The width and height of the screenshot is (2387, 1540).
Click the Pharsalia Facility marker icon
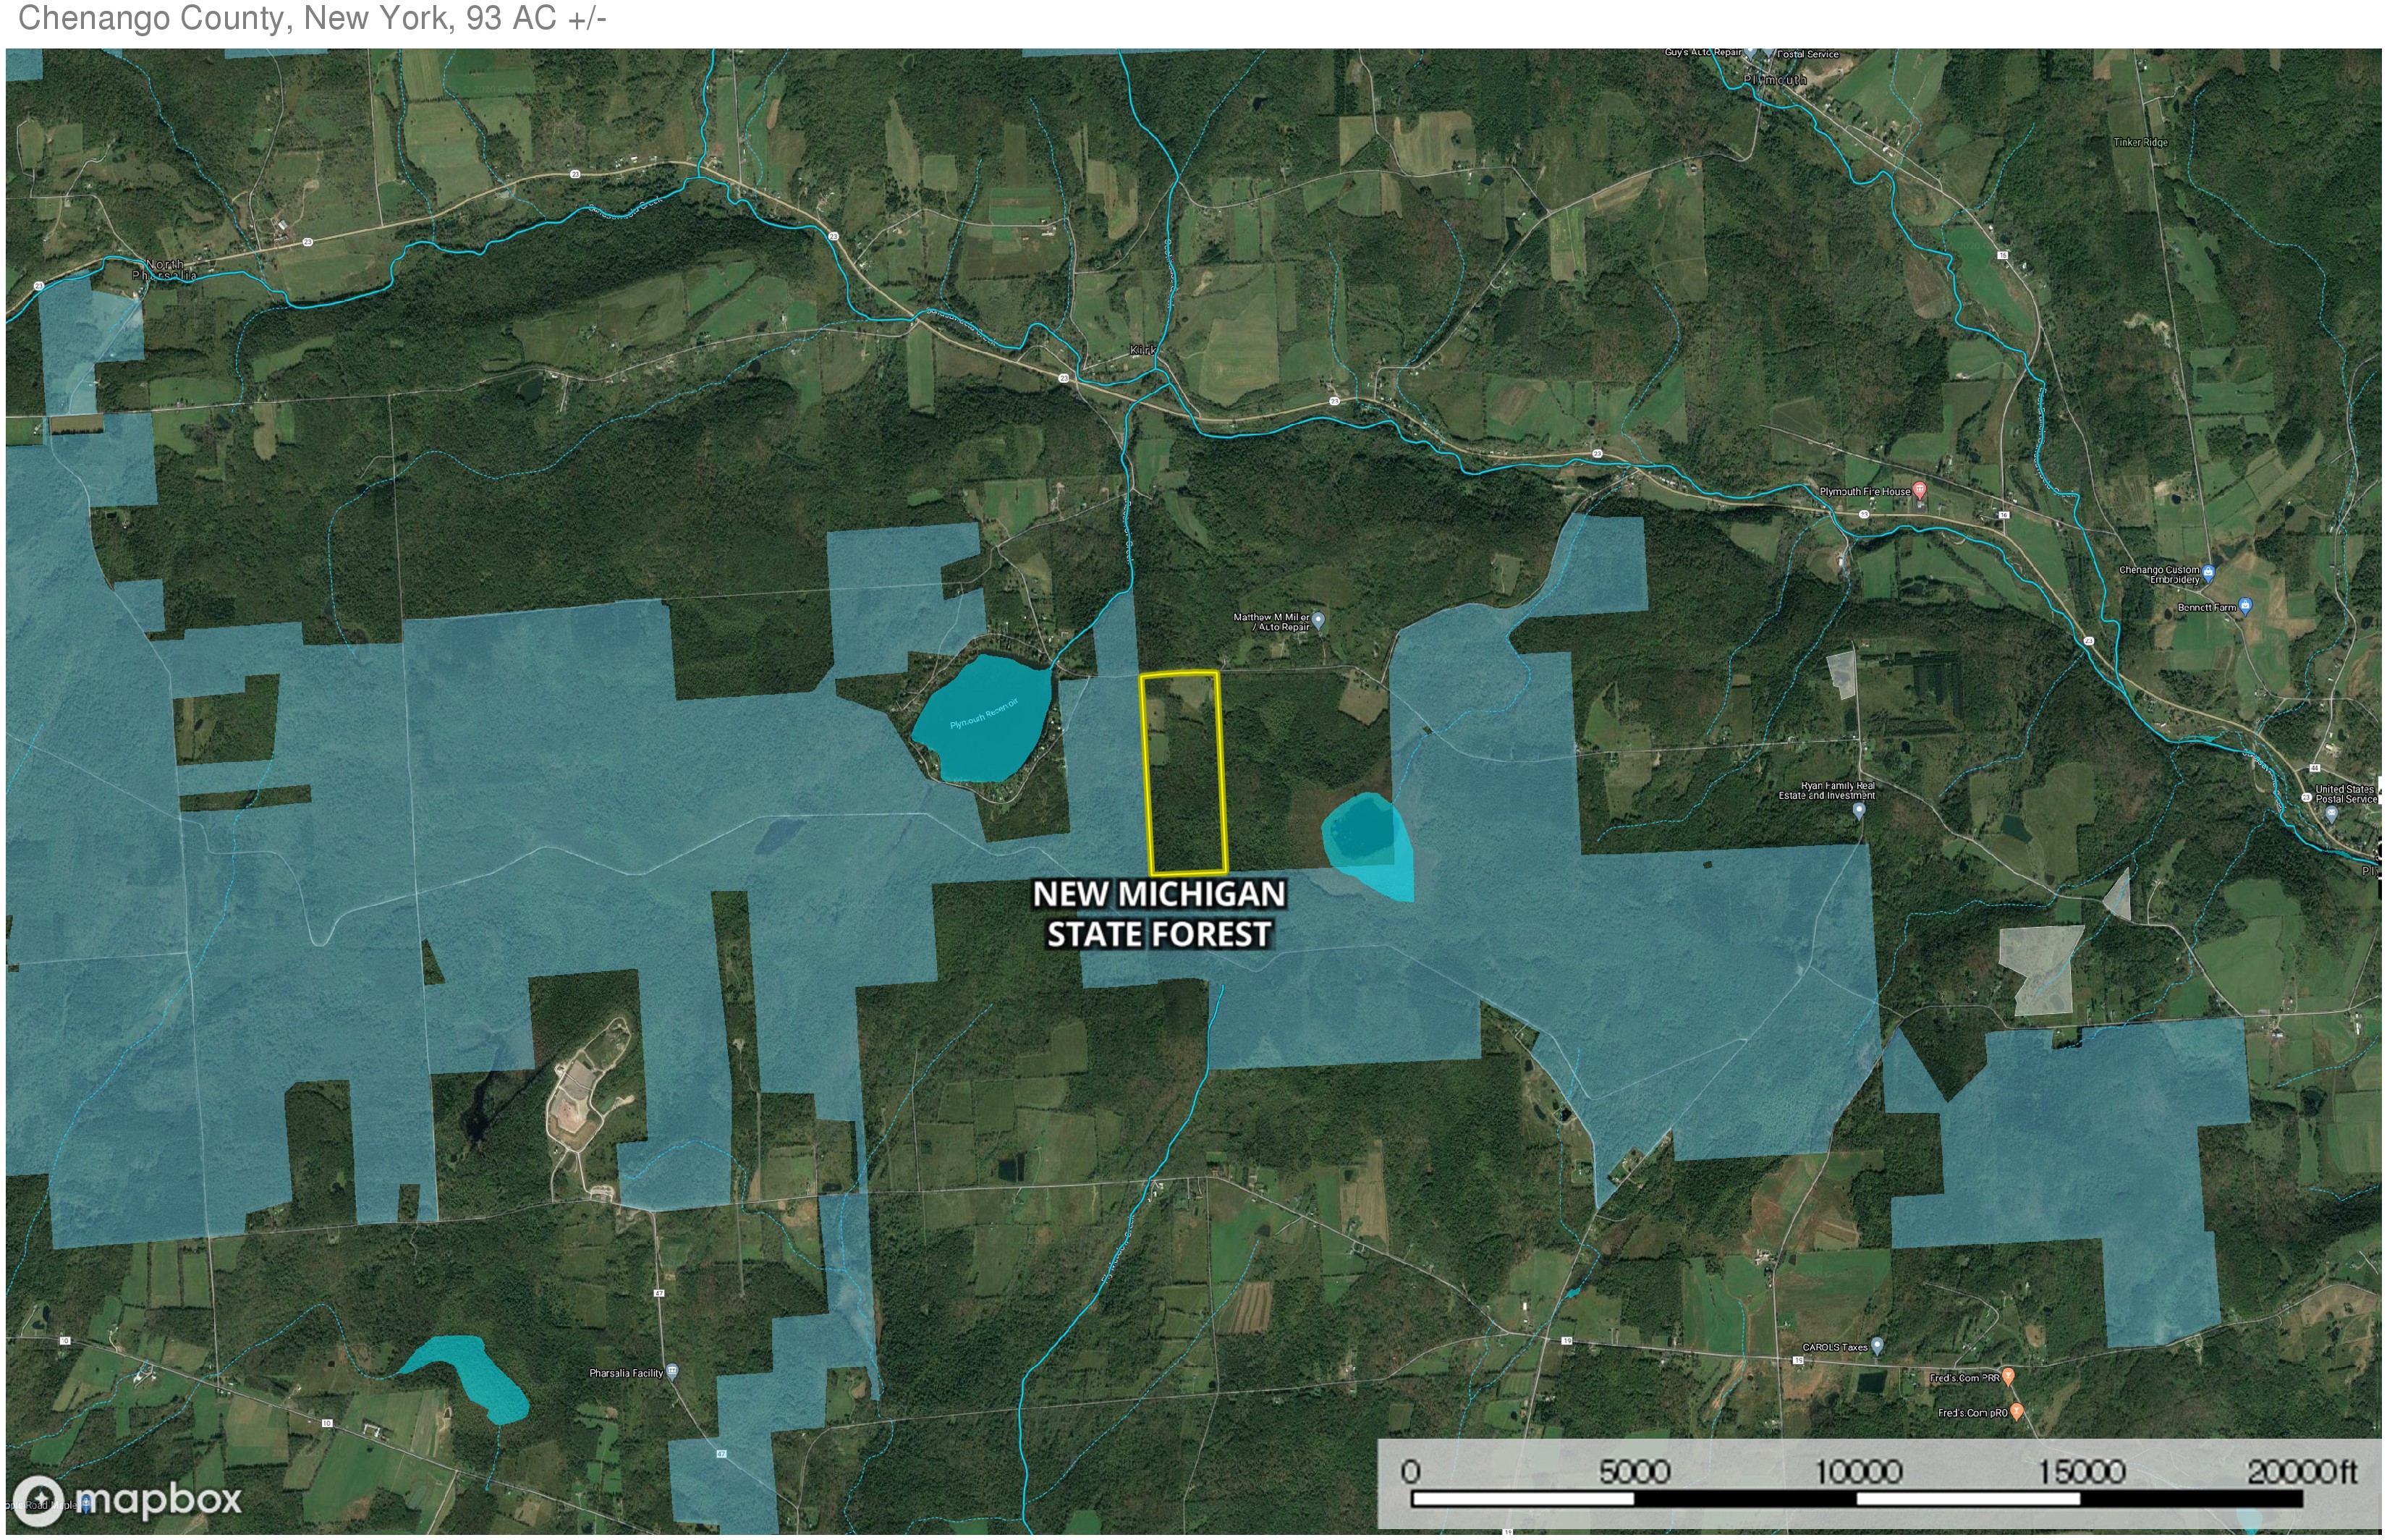[673, 1371]
